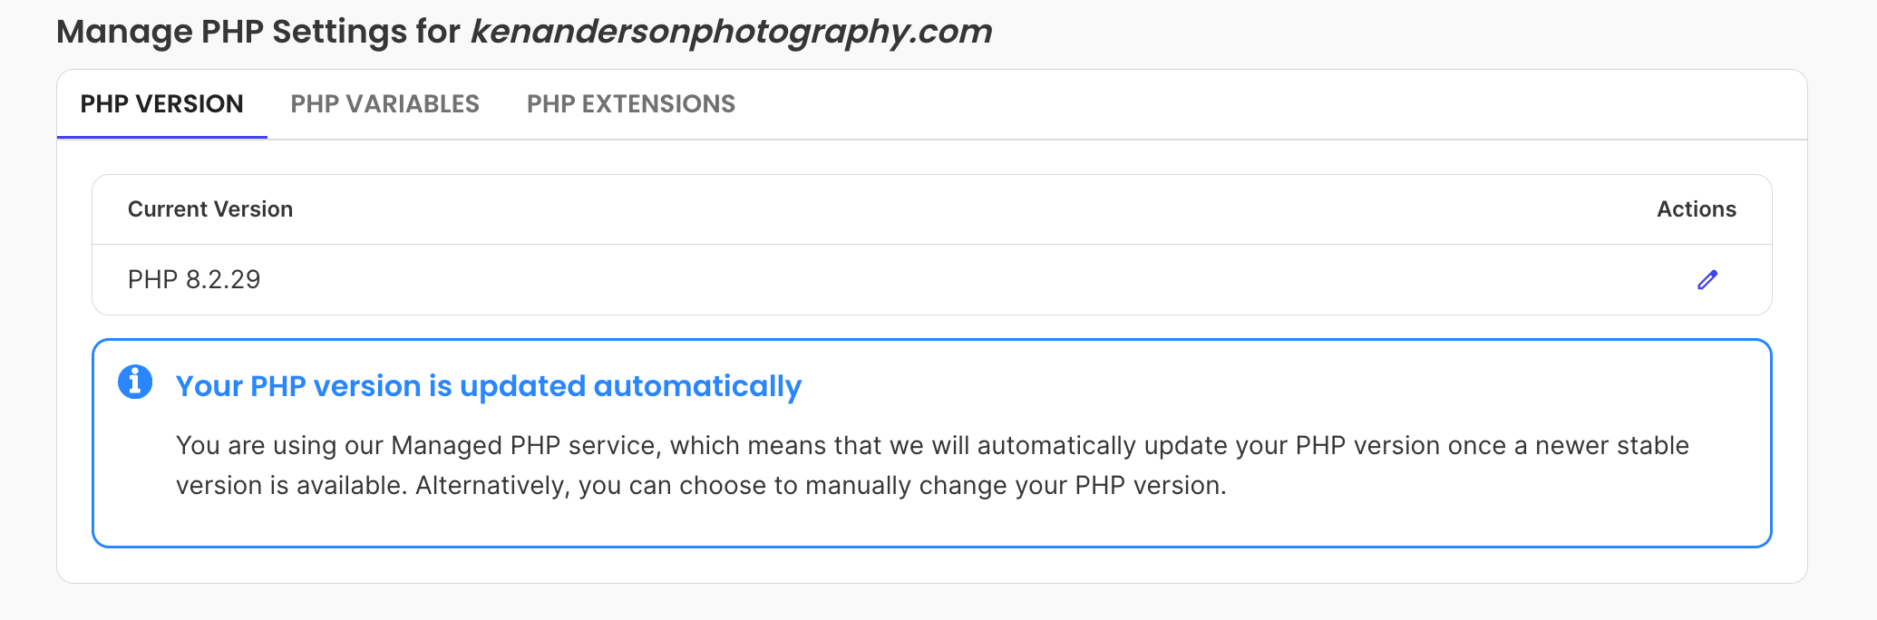Screen dimensions: 1877x620
Task: Click "manually change your PHP version" text
Action: click(x=1014, y=486)
